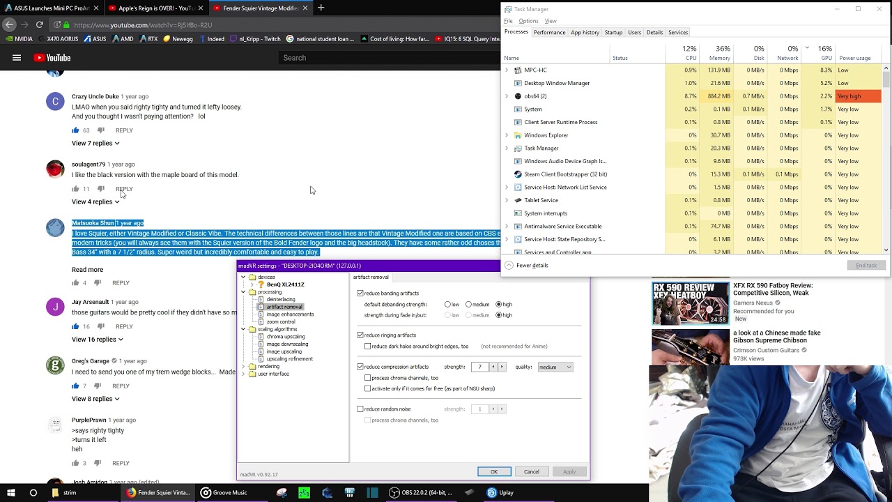
Task: Open Task Manager File menu
Action: [x=508, y=21]
